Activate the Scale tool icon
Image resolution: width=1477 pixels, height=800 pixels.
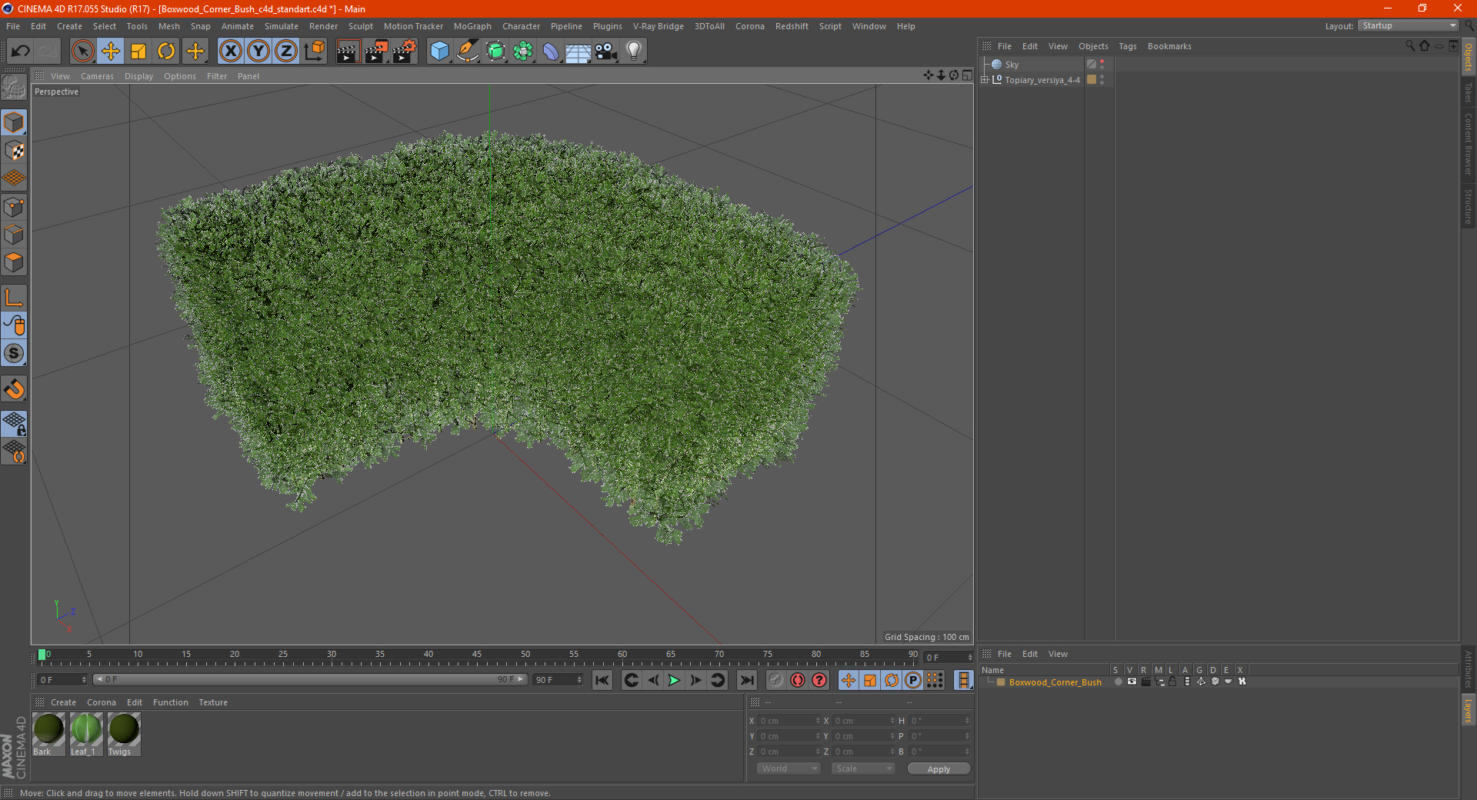138,52
